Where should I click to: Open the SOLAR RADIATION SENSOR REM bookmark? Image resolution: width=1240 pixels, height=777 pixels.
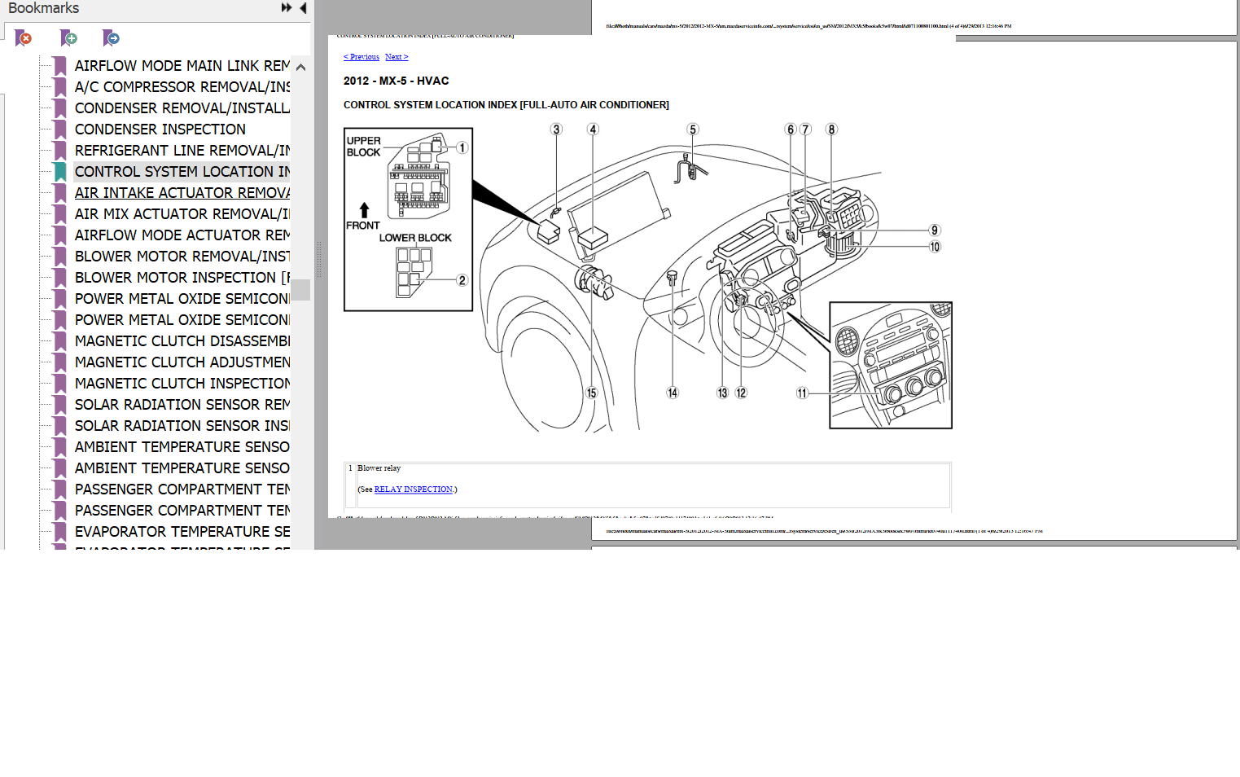182,405
